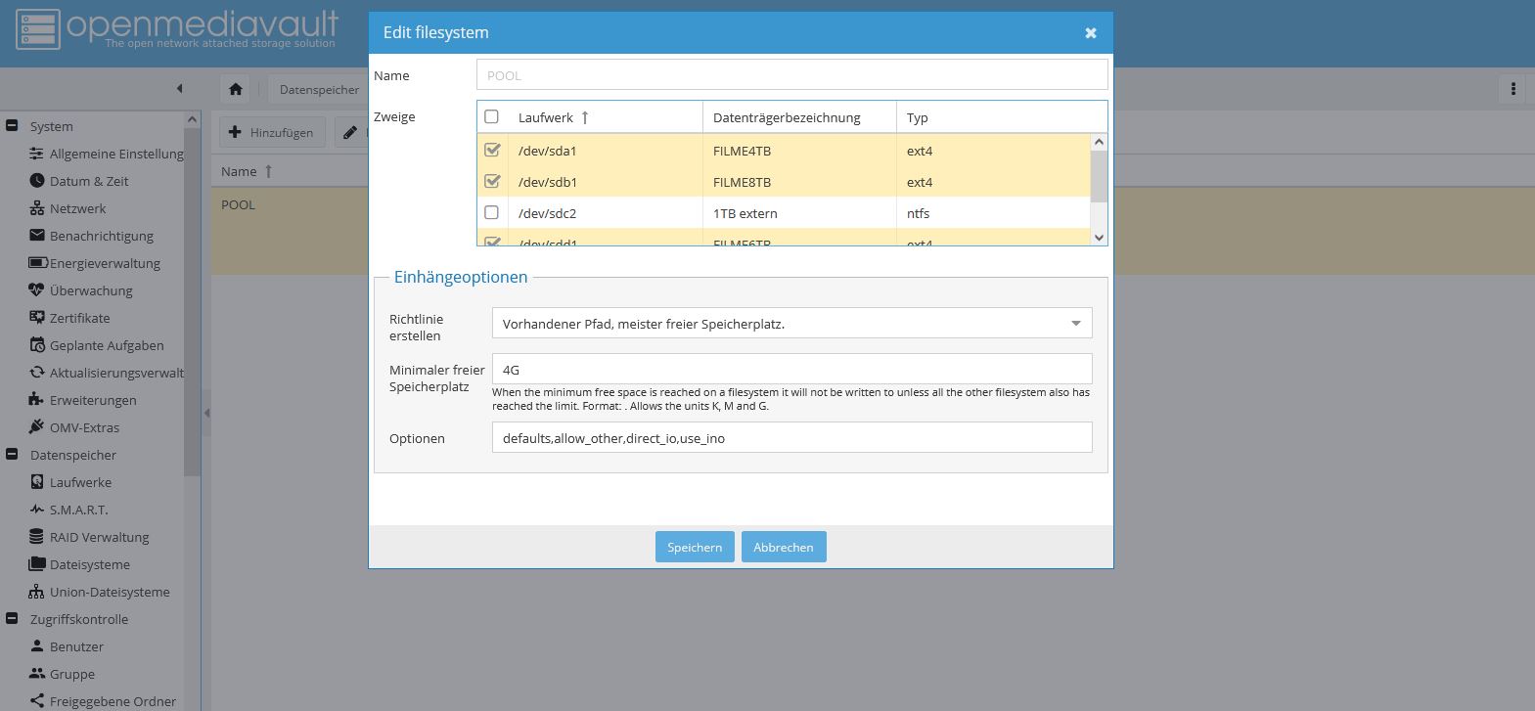Open the three-dot menu at top right
The image size is (1535, 711).
(1513, 89)
